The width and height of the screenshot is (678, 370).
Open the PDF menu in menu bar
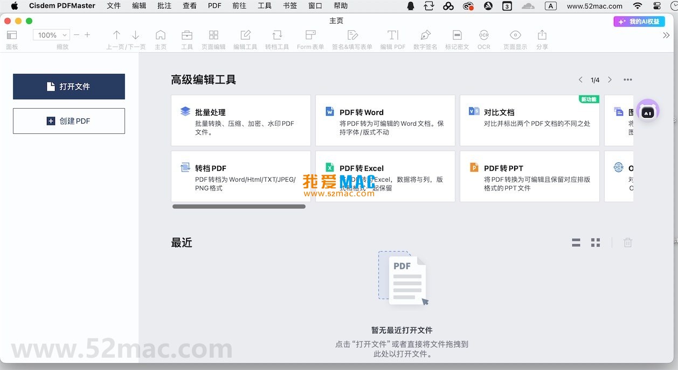[215, 6]
